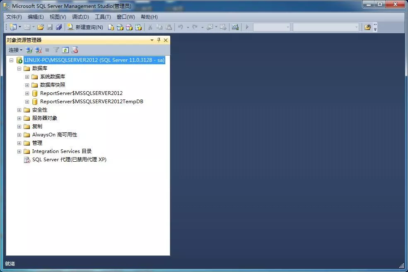Click the Undo arrow icon

[x=180, y=27]
